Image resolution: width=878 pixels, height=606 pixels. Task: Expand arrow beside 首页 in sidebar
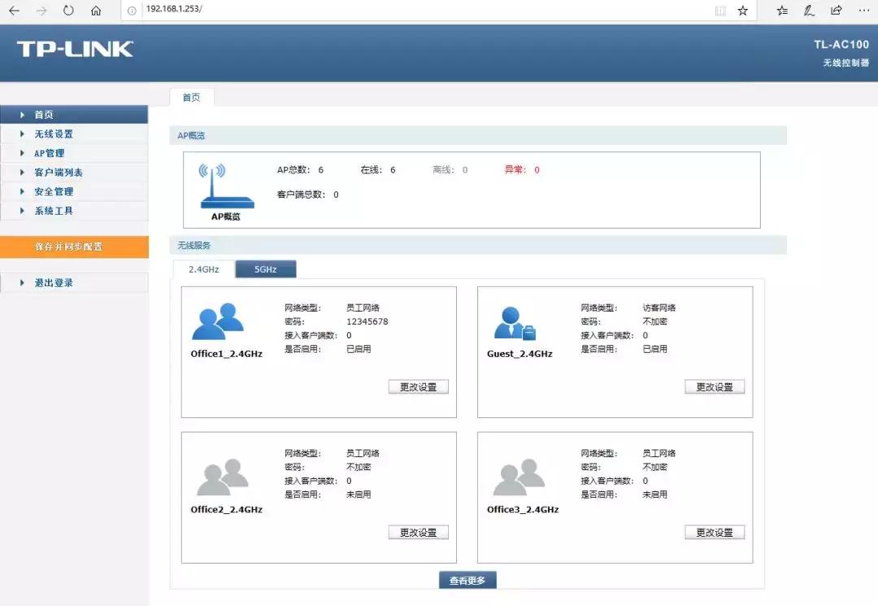tap(23, 115)
